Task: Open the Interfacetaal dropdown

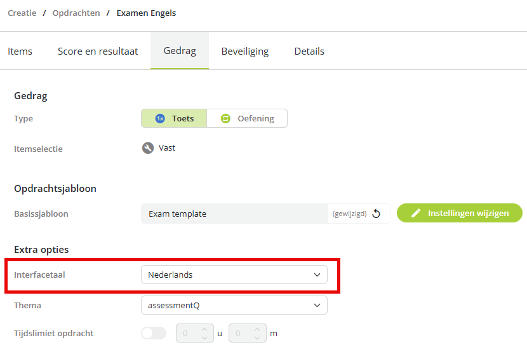Action: [x=234, y=275]
